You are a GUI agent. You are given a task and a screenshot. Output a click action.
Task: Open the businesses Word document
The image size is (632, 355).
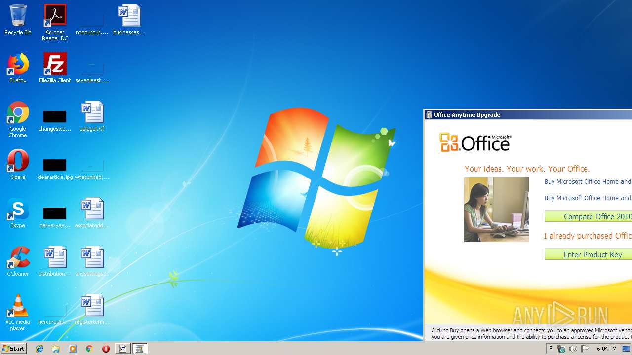129,20
